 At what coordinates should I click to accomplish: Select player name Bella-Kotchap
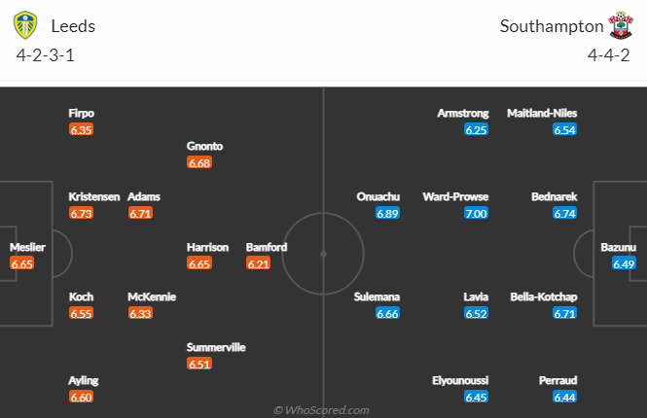[544, 296]
